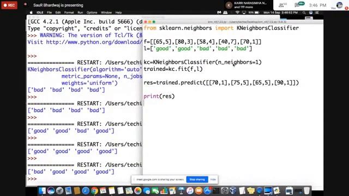Click the battery status icon
This screenshot has height=196, width=349.
[257, 13]
